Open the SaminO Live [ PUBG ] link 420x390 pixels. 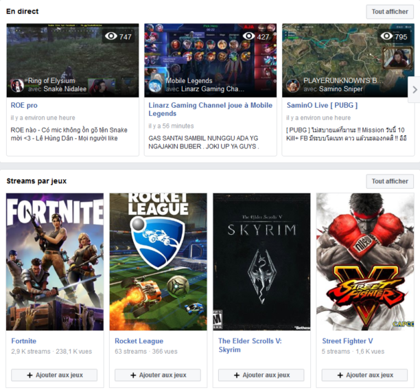(x=322, y=105)
